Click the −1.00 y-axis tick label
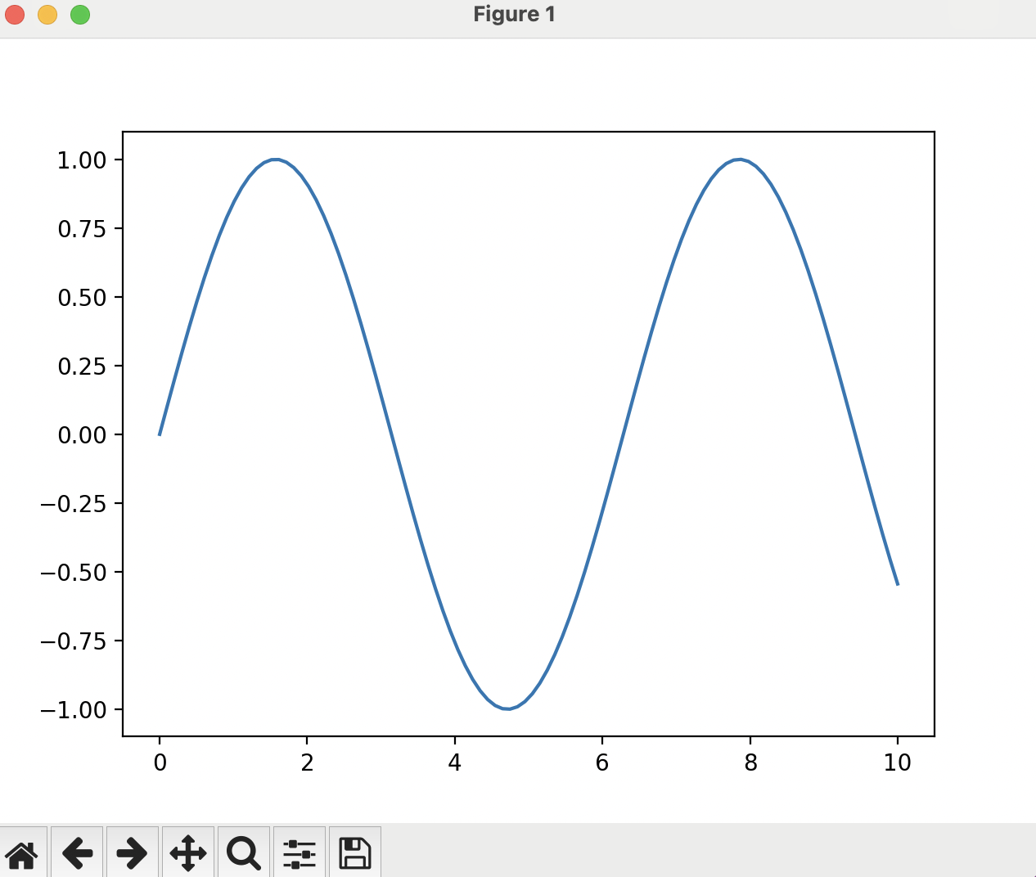1036x877 pixels. 78,711
